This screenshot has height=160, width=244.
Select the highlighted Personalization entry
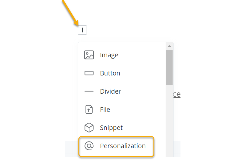pos(123,146)
